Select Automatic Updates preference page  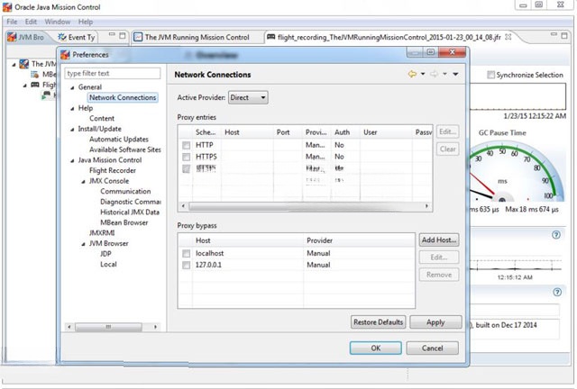(x=118, y=140)
